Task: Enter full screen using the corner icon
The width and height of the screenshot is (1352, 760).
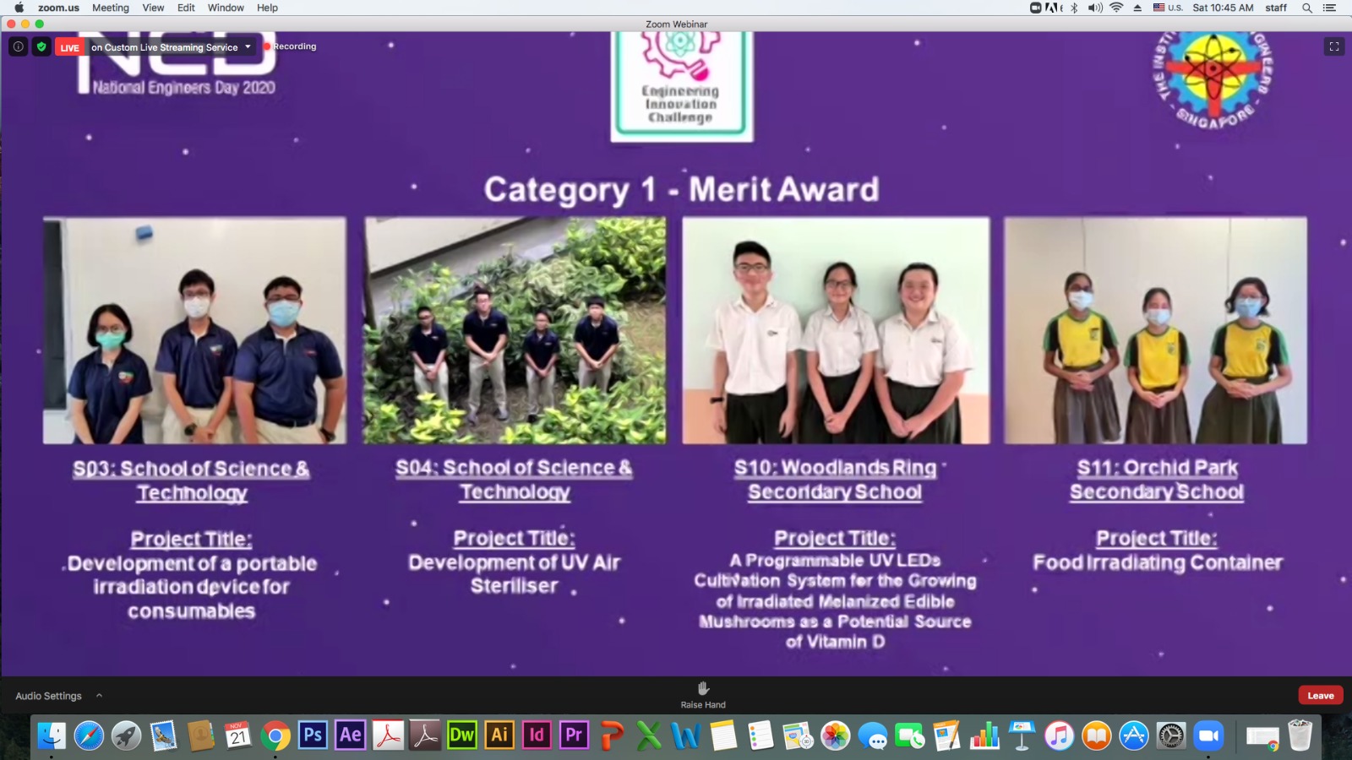Action: pos(1334,46)
